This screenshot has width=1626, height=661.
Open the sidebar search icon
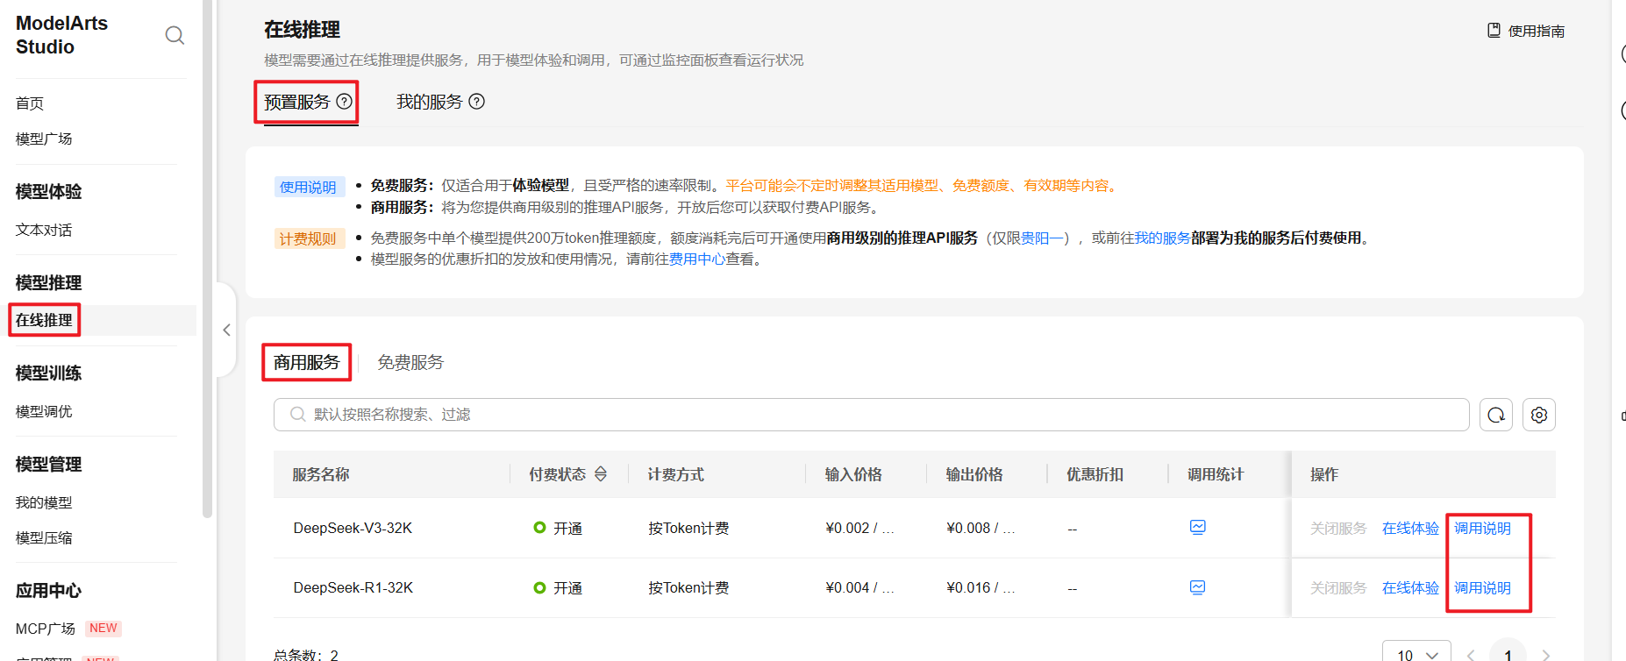175,35
